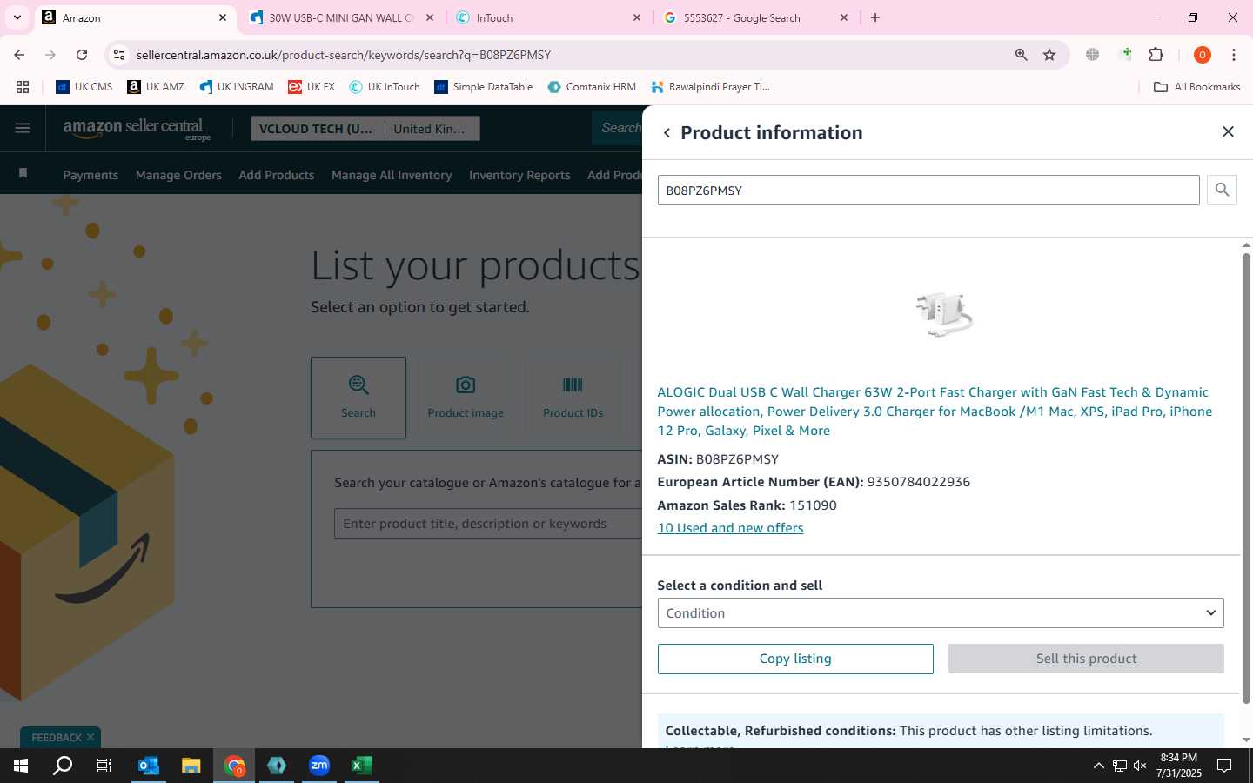Click the bookmark flag icon in nav bar
This screenshot has width=1253, height=783.
tap(23, 173)
